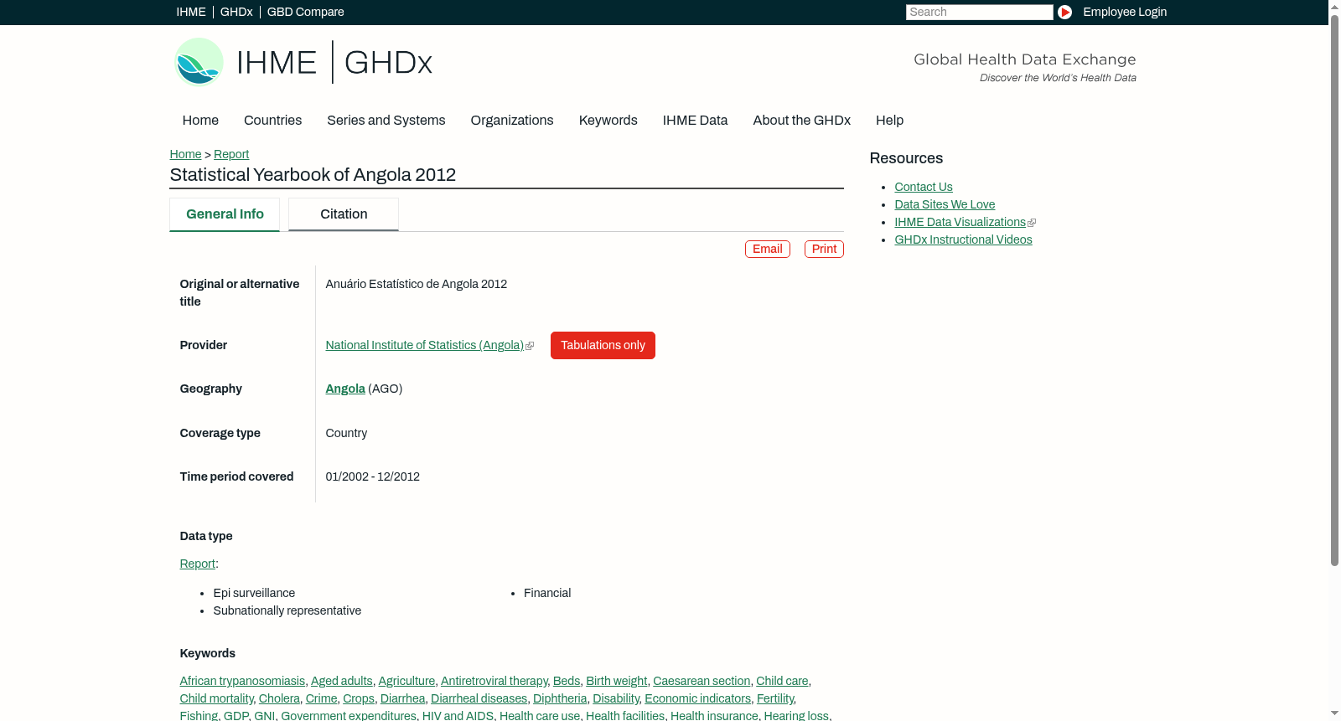Click inside the Search input field
The width and height of the screenshot is (1341, 721).
pos(979,12)
